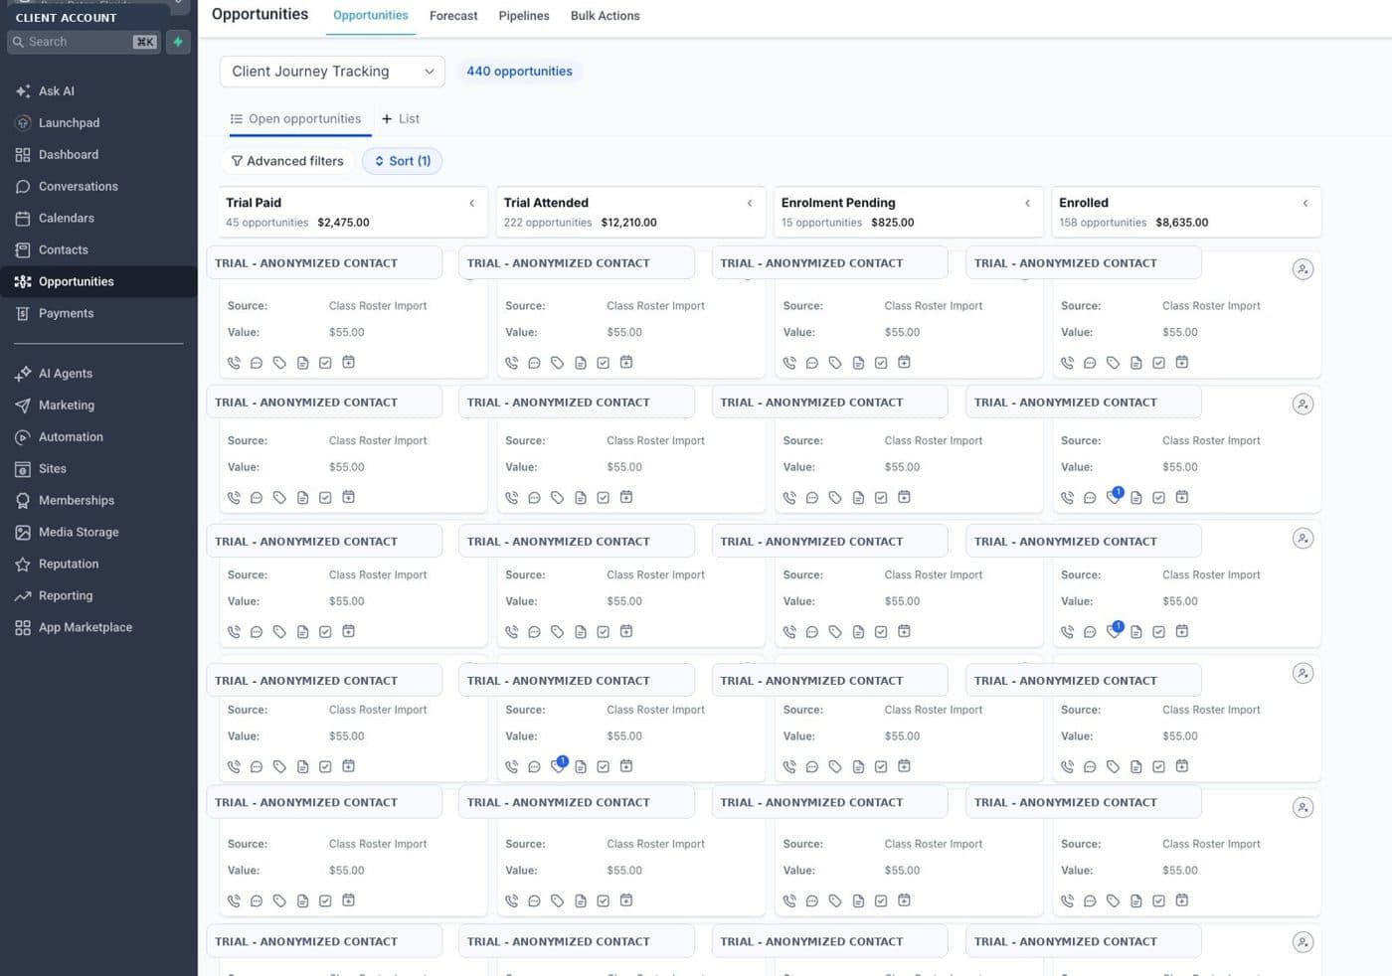Click the owner avatar icon on top Enrolled card
Image resolution: width=1392 pixels, height=976 pixels.
pos(1303,269)
